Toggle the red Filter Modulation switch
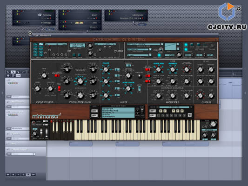Viewport: 248px width, 186px height. coord(147,70)
